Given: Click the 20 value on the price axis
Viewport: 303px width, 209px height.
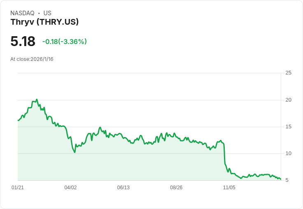Looking at the screenshot, I should 288,100.
